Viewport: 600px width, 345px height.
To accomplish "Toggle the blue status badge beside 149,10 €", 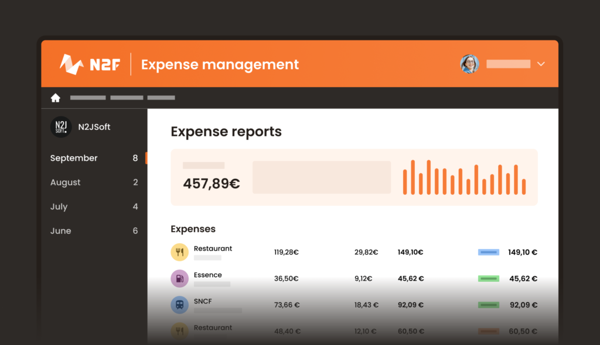I will click(487, 252).
